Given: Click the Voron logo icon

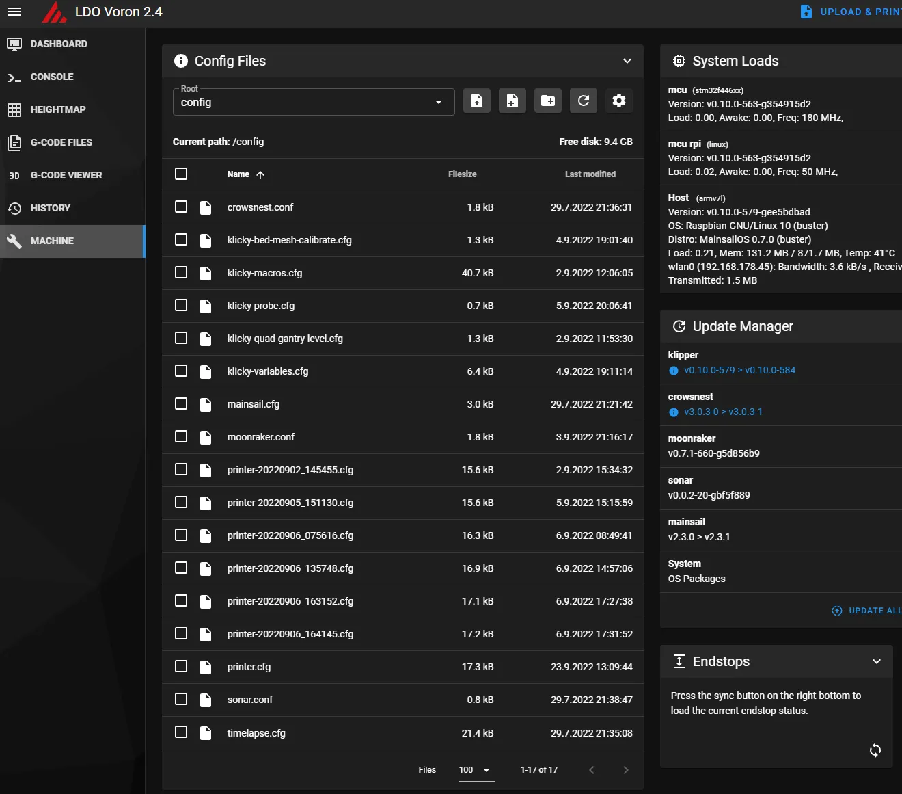Looking at the screenshot, I should point(54,12).
